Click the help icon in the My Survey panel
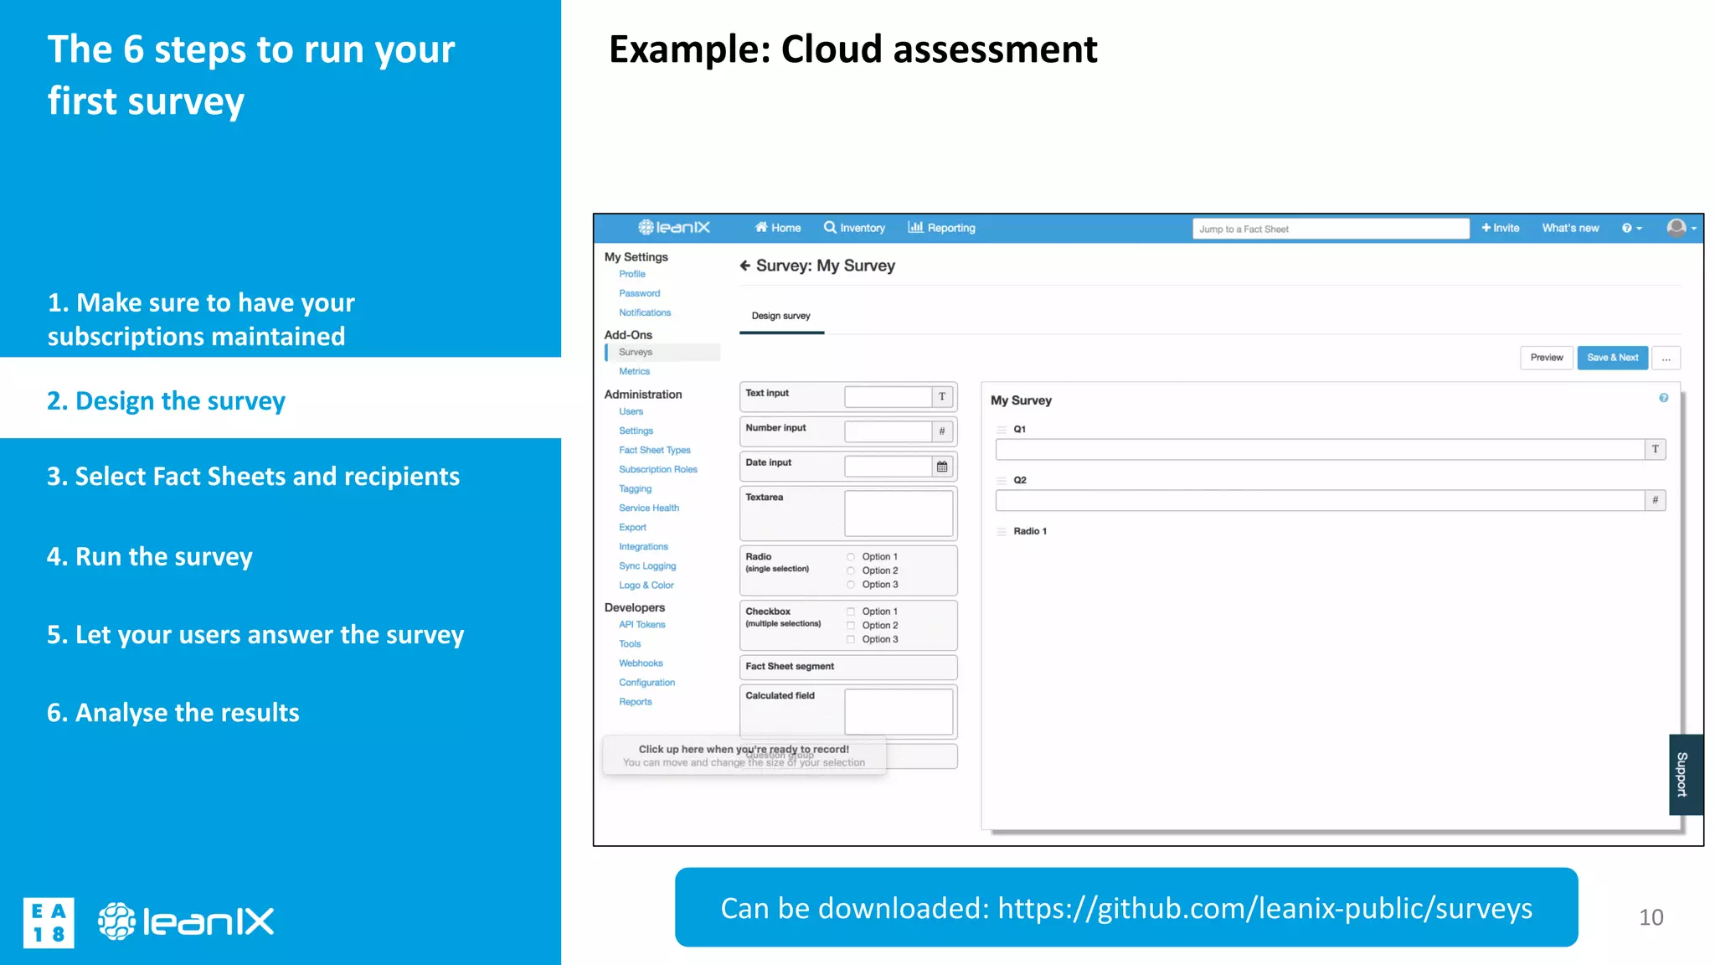The image size is (1715, 965). 1663,398
